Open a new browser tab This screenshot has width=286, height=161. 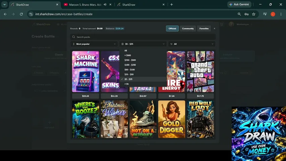coord(171,5)
